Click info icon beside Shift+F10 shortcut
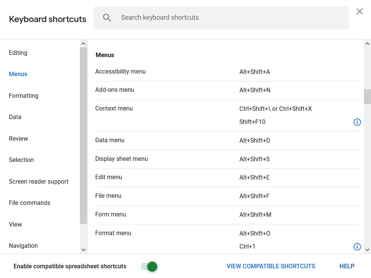The image size is (371, 278). click(357, 122)
